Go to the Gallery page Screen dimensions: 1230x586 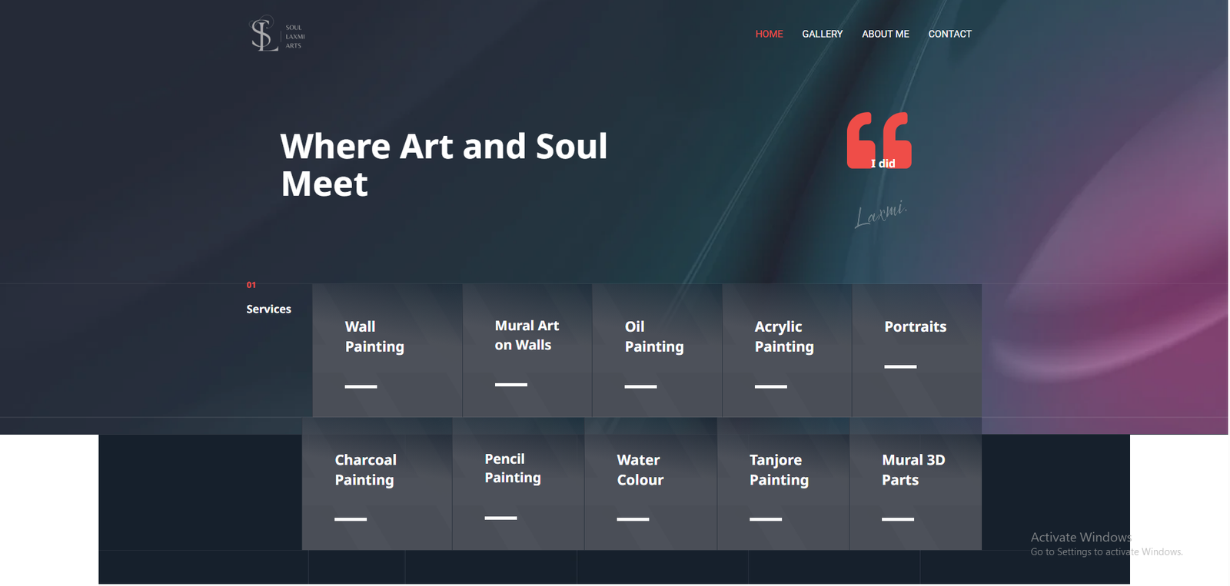click(822, 34)
